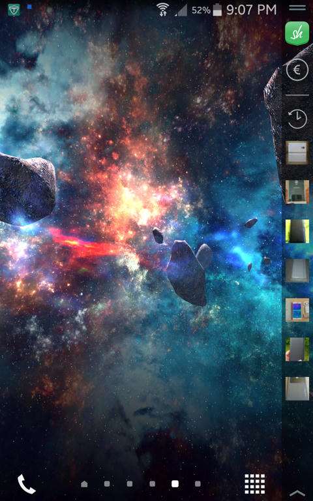Tap the 9:07 PM clock

tap(251, 10)
